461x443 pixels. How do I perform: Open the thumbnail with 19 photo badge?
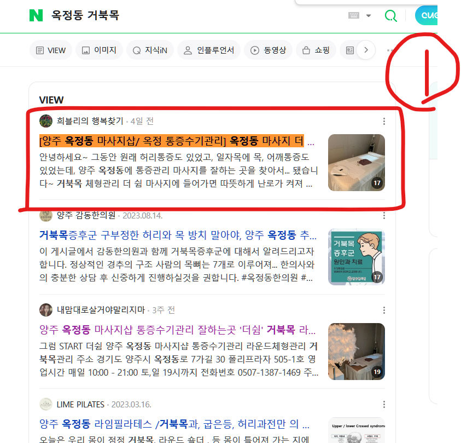[x=357, y=352]
